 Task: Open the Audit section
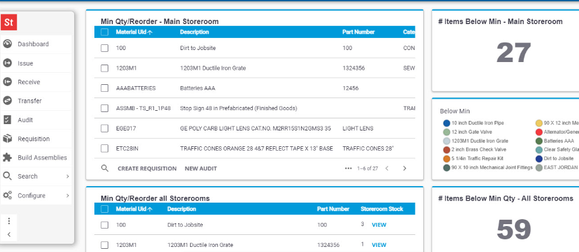pyautogui.click(x=25, y=120)
